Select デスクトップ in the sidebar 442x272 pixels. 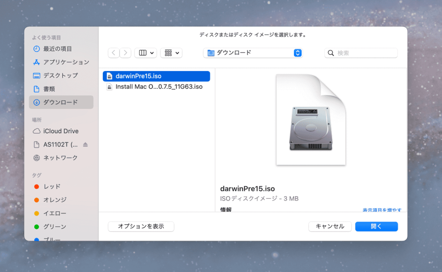pyautogui.click(x=61, y=75)
